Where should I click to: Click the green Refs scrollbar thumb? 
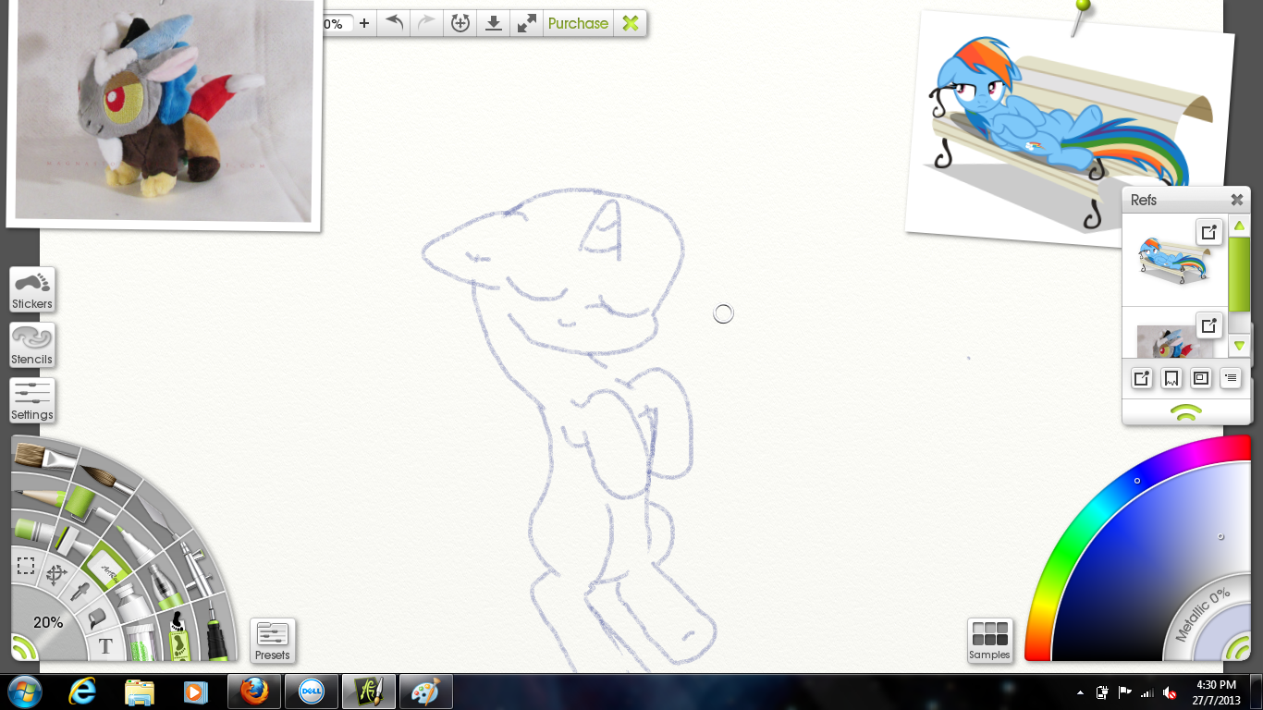coord(1239,275)
